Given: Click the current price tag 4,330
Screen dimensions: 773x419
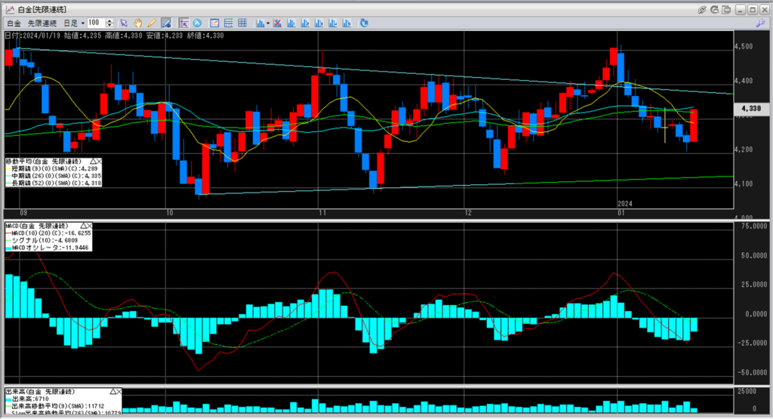Looking at the screenshot, I should 751,109.
